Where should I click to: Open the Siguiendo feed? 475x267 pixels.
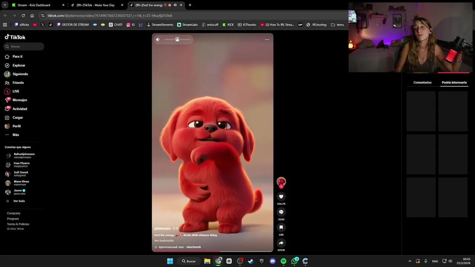20,74
